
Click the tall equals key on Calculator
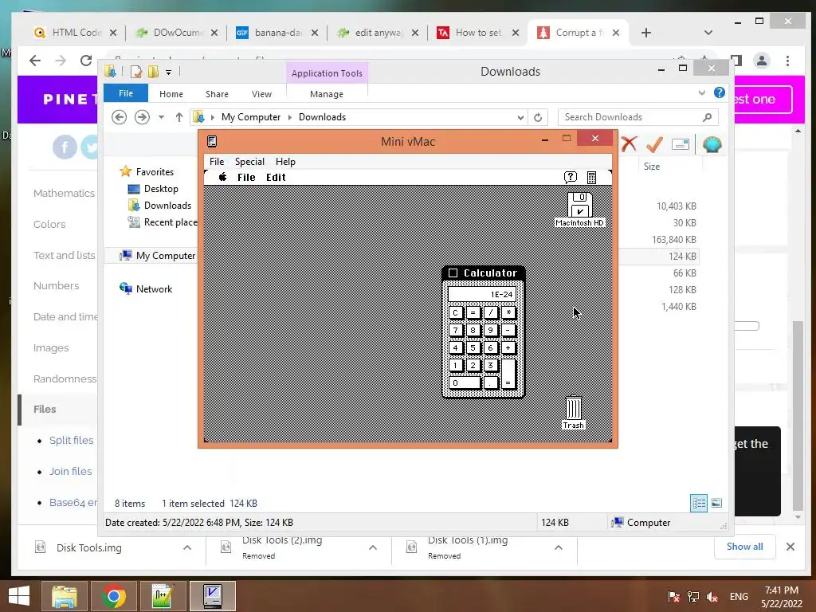[508, 375]
